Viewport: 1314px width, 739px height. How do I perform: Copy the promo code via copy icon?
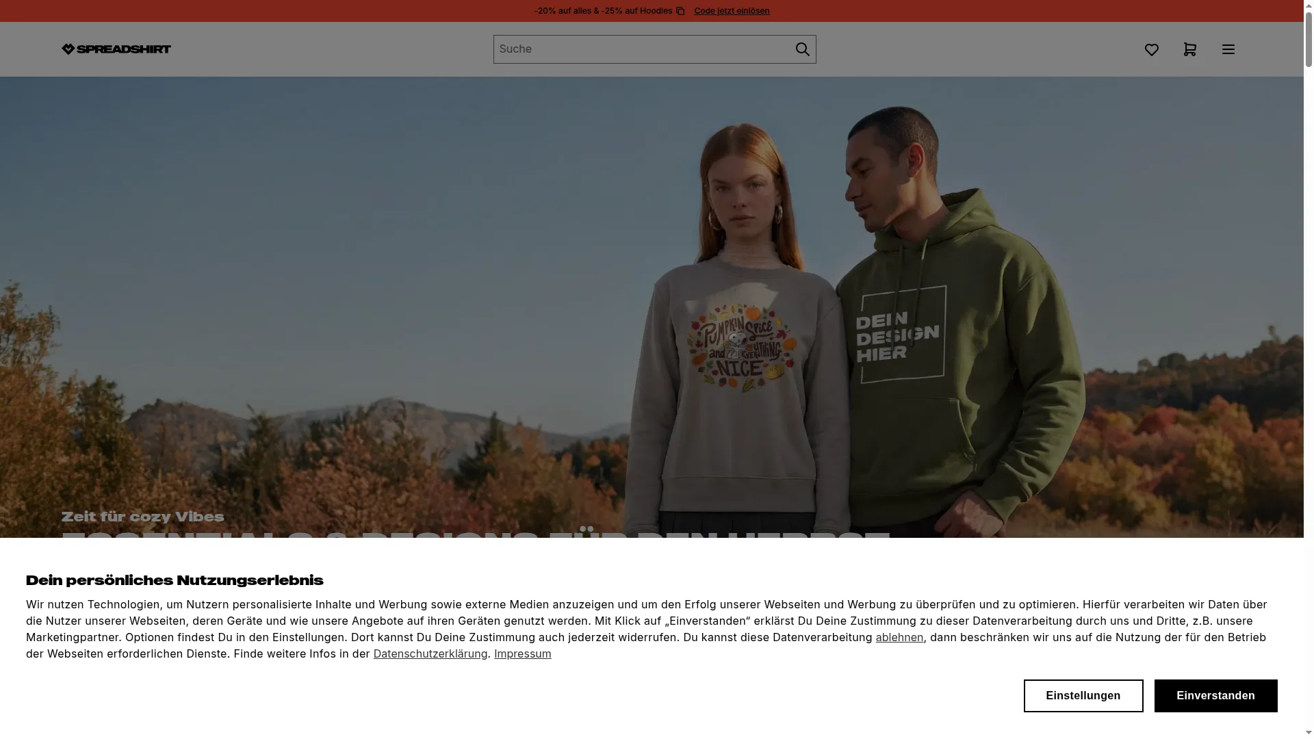pos(680,11)
